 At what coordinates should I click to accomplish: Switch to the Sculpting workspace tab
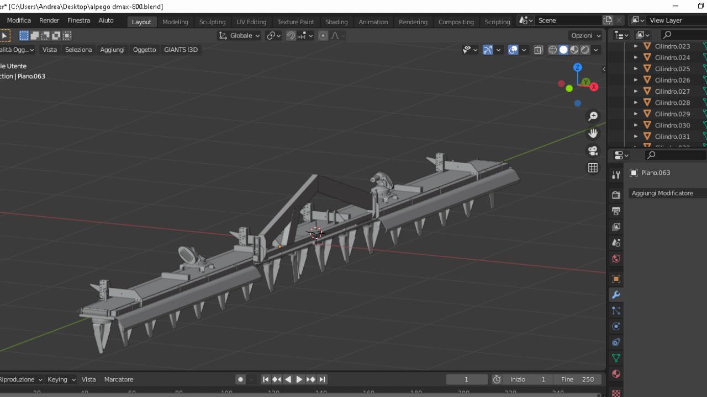[x=212, y=22]
